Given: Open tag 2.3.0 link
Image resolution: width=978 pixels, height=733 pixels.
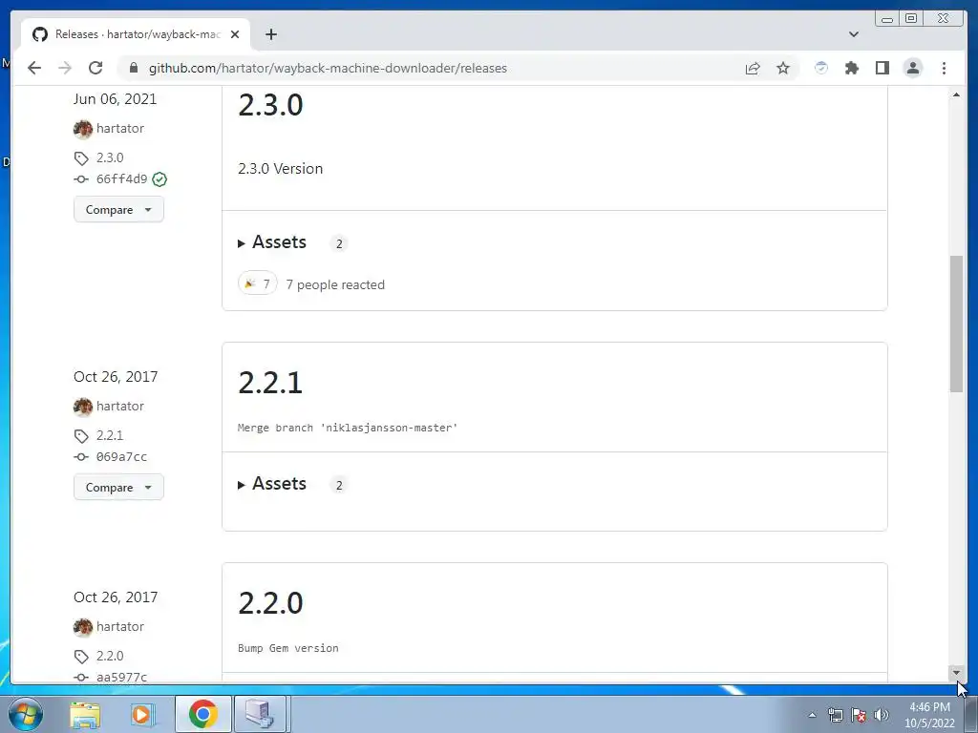Looking at the screenshot, I should pyautogui.click(x=110, y=157).
